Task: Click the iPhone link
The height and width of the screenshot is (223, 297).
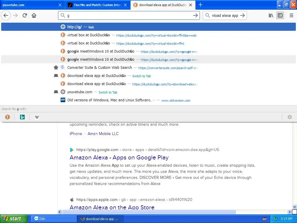Action: (76, 134)
